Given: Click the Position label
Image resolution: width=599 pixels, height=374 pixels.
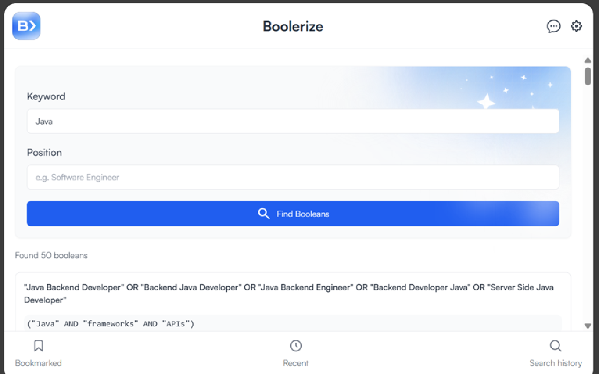Looking at the screenshot, I should [44, 152].
